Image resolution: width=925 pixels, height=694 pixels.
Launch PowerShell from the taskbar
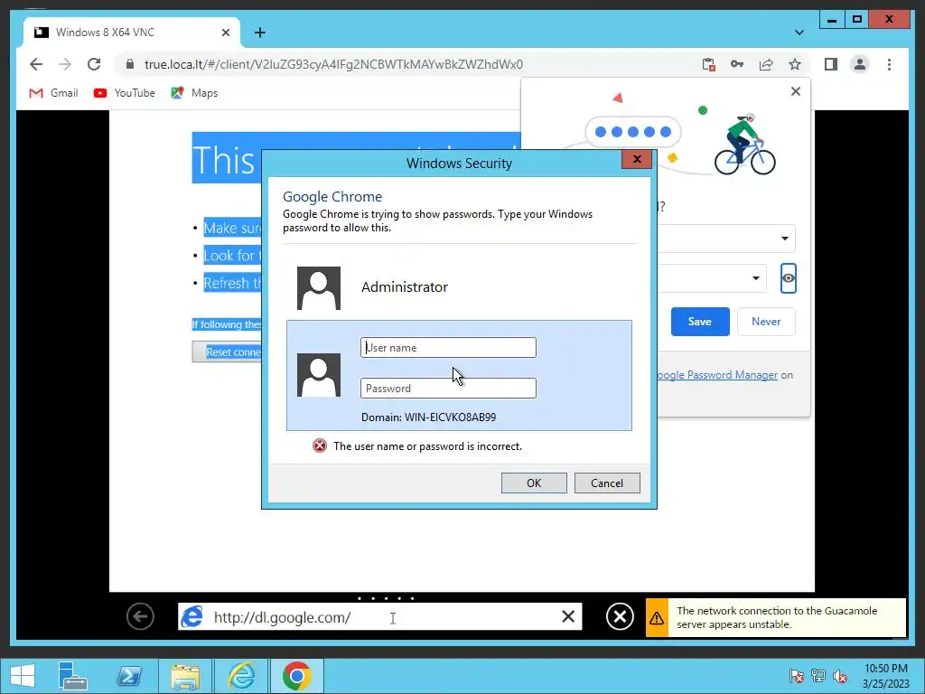pos(129,676)
